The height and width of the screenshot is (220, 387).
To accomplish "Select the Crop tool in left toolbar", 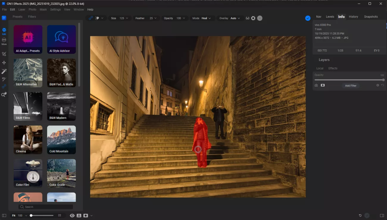I will tap(4, 54).
